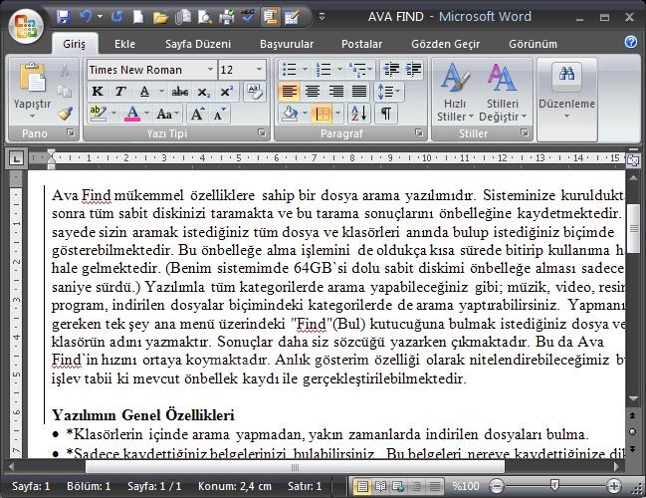Image resolution: width=646 pixels, height=498 pixels.
Task: Open a file using the folder icon
Action: click(x=160, y=17)
